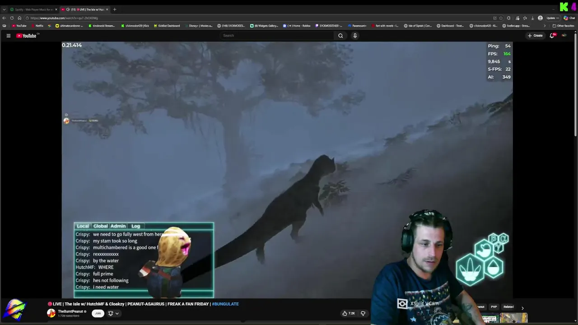Image resolution: width=578 pixels, height=325 pixels.
Task: Open the YouTube hamburger guide menu
Action: 8,36
